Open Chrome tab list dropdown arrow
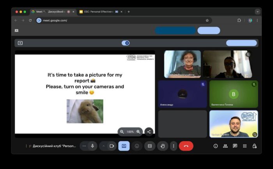Screen dimensions: 273x169 point(257,12)
